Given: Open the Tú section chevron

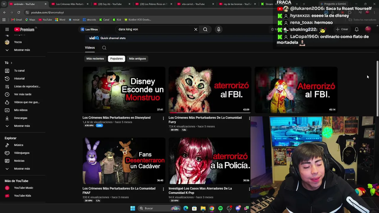Looking at the screenshot, I should tap(12, 63).
